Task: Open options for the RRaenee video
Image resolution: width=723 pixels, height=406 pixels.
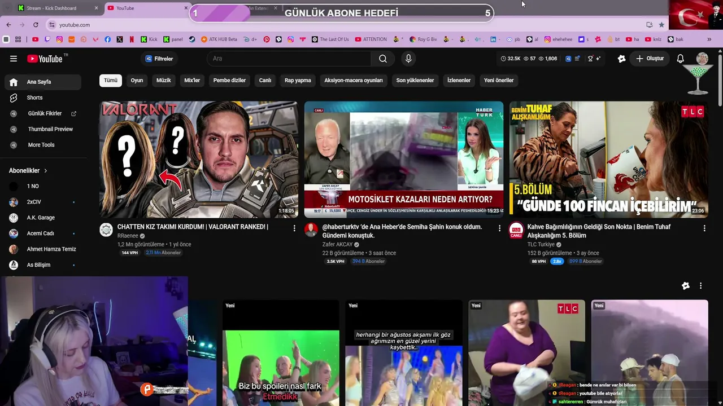Action: click(x=294, y=228)
